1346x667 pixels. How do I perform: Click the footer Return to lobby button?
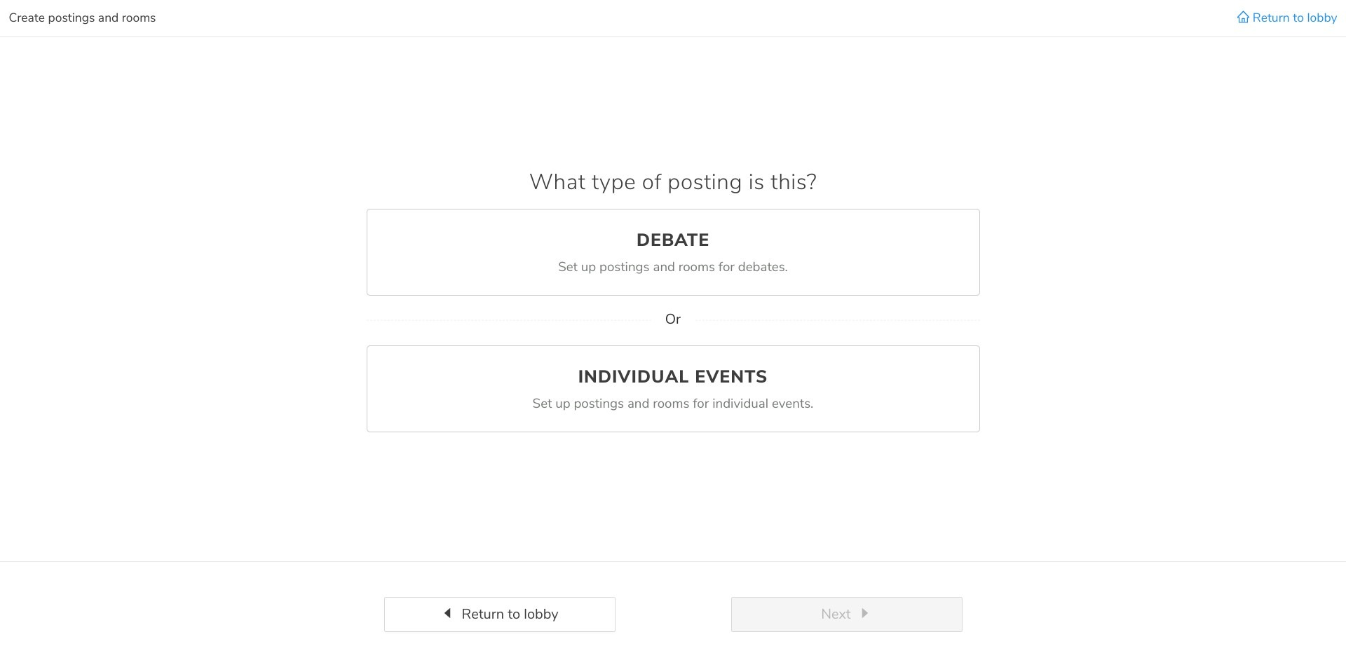point(500,614)
